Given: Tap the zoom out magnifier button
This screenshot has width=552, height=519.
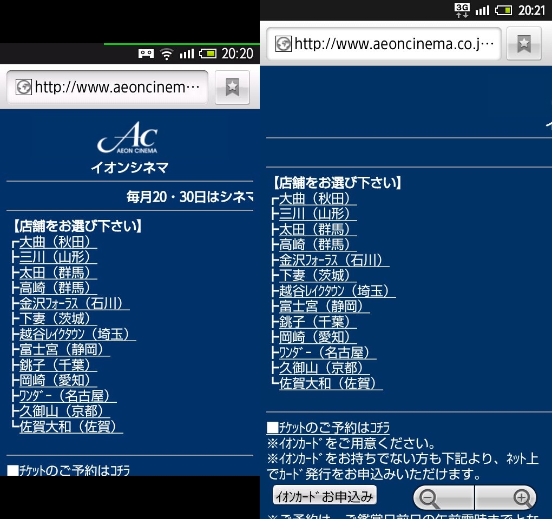Looking at the screenshot, I should [444, 498].
